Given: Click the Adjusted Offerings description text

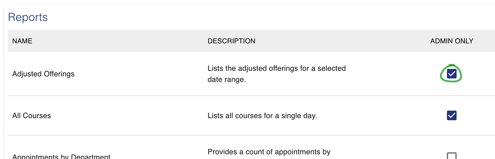Looking at the screenshot, I should click(x=277, y=74).
